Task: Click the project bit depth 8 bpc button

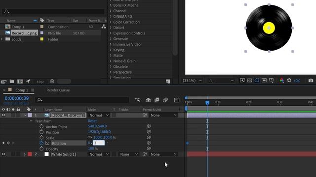Action: coord(40,82)
